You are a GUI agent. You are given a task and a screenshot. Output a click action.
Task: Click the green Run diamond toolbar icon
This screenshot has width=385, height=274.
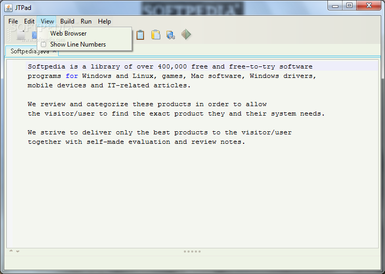point(186,35)
